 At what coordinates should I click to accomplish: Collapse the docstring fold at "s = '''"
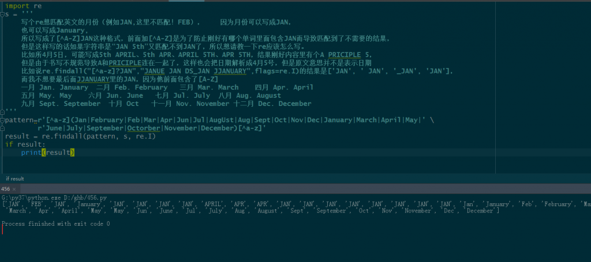coord(2,14)
